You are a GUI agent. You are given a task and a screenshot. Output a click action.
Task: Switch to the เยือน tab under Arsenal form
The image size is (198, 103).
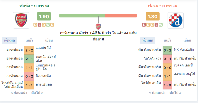pos(49,40)
